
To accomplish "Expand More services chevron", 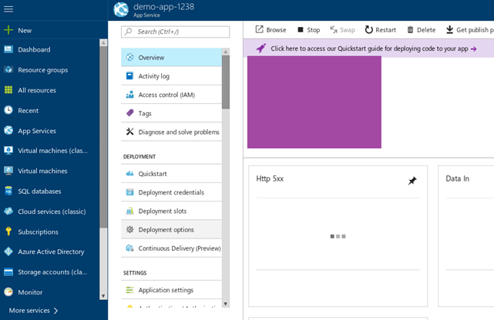I will (56, 311).
